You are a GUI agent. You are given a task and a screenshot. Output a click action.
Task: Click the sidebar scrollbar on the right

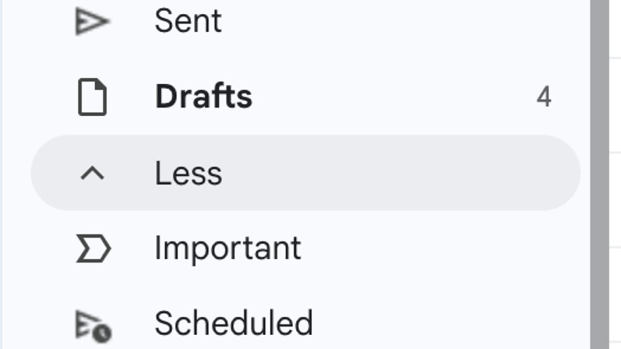pyautogui.click(x=599, y=174)
